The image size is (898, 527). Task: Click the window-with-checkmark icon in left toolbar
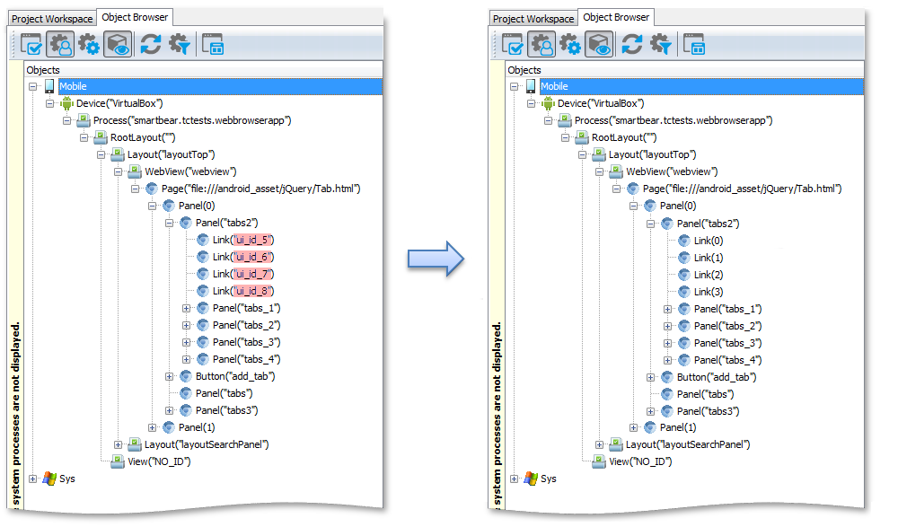click(x=31, y=43)
